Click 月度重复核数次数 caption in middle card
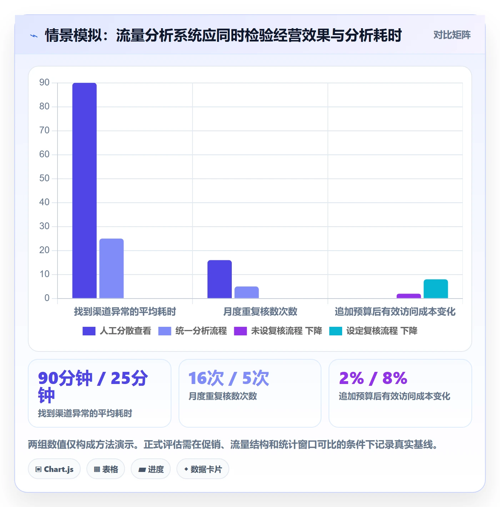Viewport: 500px width, 507px height. tap(222, 396)
